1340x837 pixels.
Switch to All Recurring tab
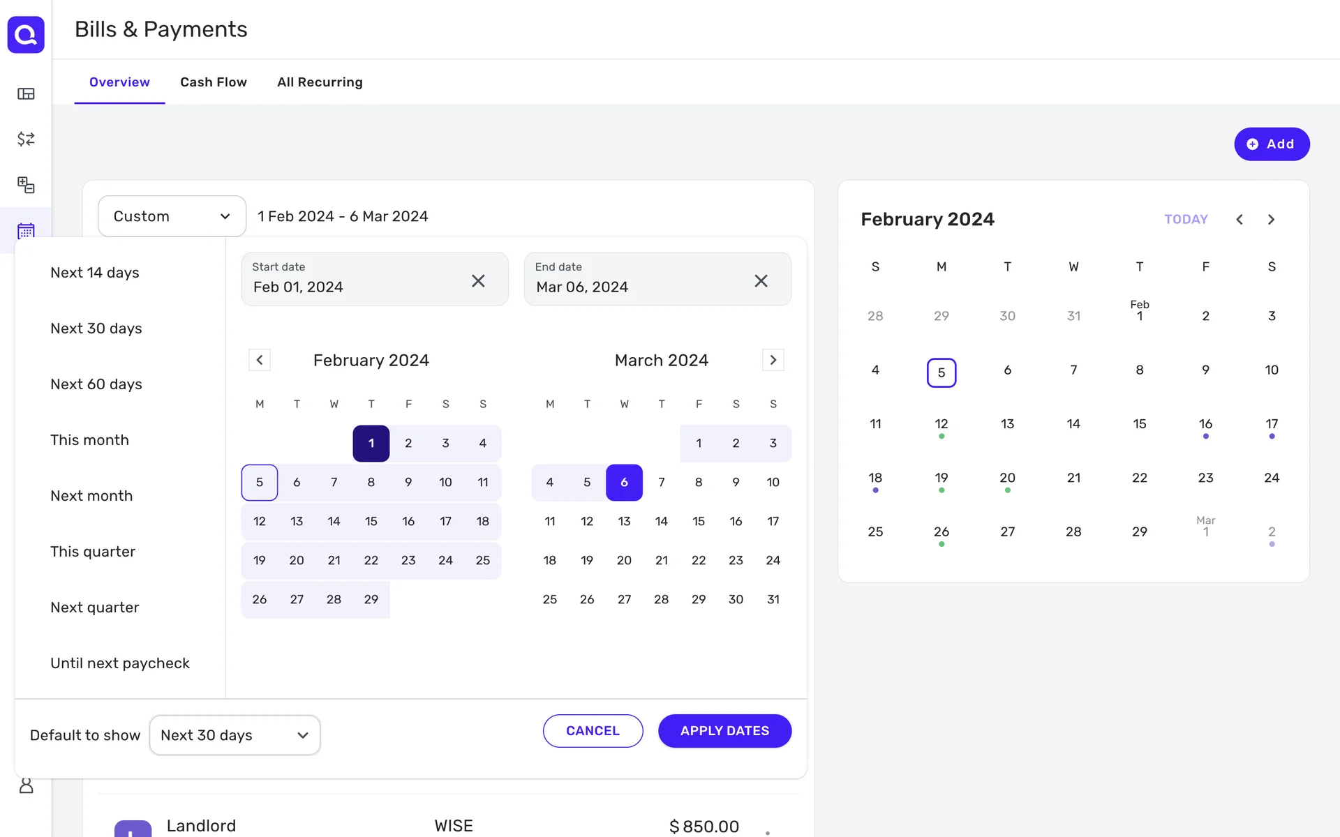click(x=320, y=82)
